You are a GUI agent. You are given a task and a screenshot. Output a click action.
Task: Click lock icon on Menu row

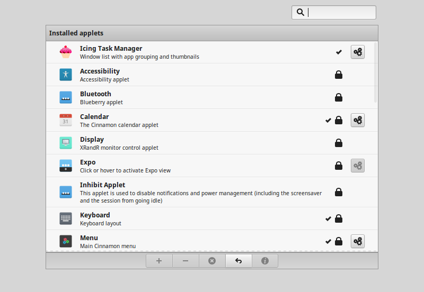(339, 241)
